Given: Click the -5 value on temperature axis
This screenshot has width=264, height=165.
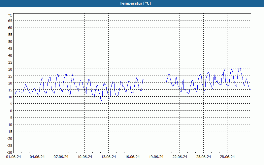Looking at the screenshot, I should click(11, 118).
